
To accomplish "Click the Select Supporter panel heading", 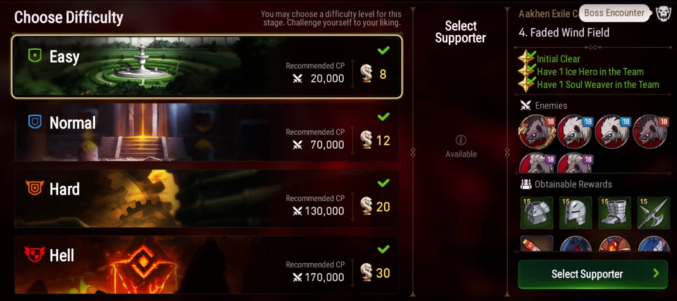I will pyautogui.click(x=460, y=32).
